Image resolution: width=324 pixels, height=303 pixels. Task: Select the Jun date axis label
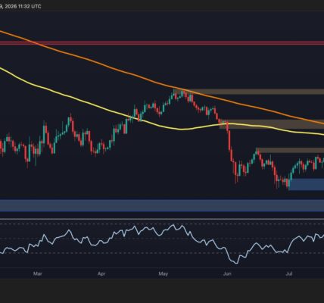point(227,273)
